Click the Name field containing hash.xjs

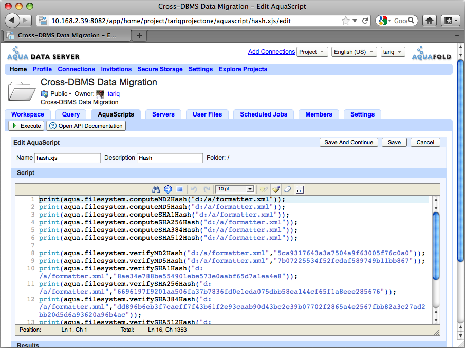click(68, 158)
